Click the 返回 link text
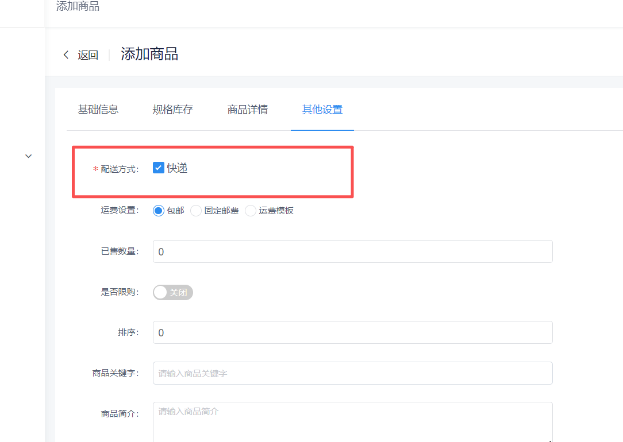This screenshot has height=442, width=623. click(x=88, y=55)
